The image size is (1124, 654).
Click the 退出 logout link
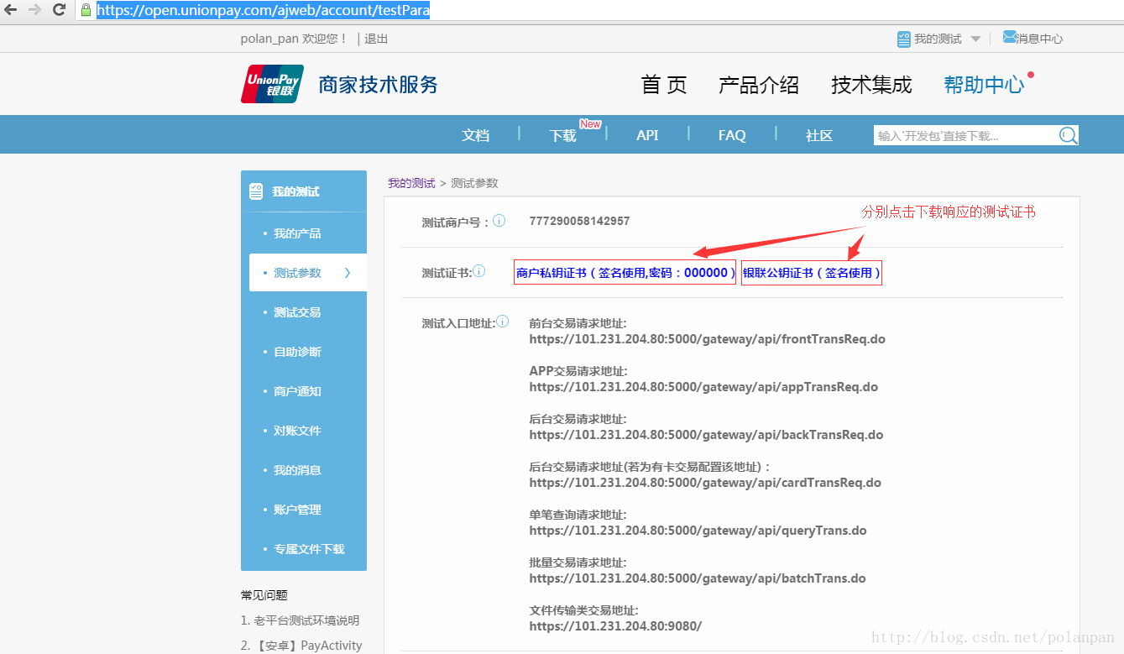(x=376, y=39)
